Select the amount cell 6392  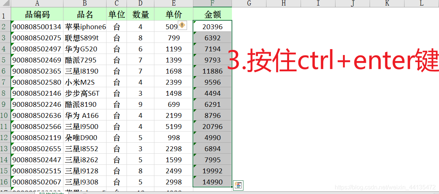[213, 38]
